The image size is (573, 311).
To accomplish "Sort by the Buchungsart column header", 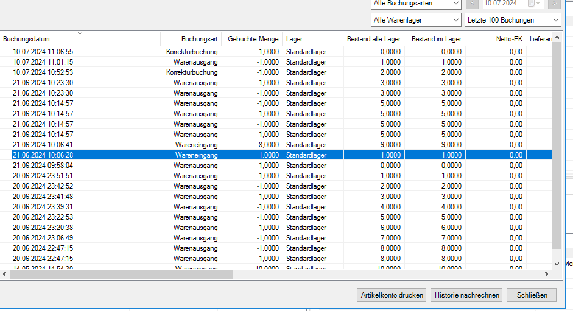I will 191,39.
